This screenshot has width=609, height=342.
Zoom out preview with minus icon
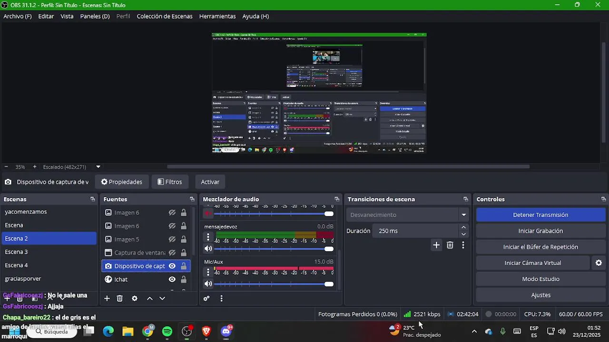pos(6,167)
